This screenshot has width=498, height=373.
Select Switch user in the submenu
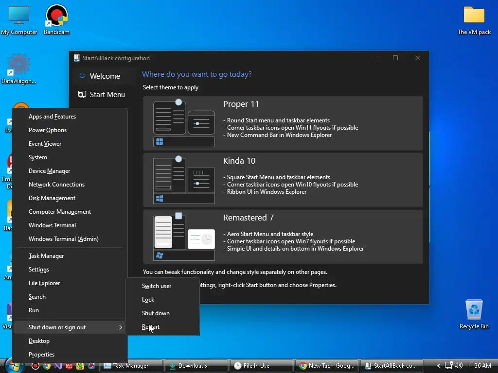(x=162, y=286)
